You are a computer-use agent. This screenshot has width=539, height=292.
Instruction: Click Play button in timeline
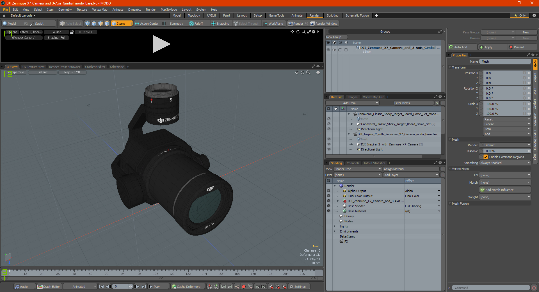pyautogui.click(x=159, y=287)
